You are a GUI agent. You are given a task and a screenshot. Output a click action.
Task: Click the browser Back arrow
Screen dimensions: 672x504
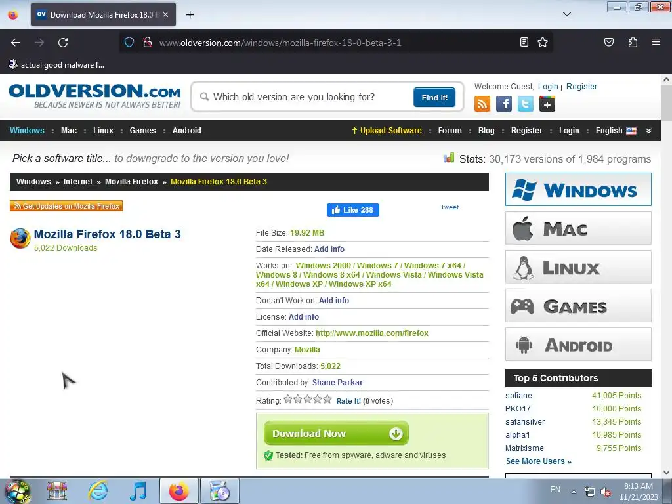[x=16, y=43]
